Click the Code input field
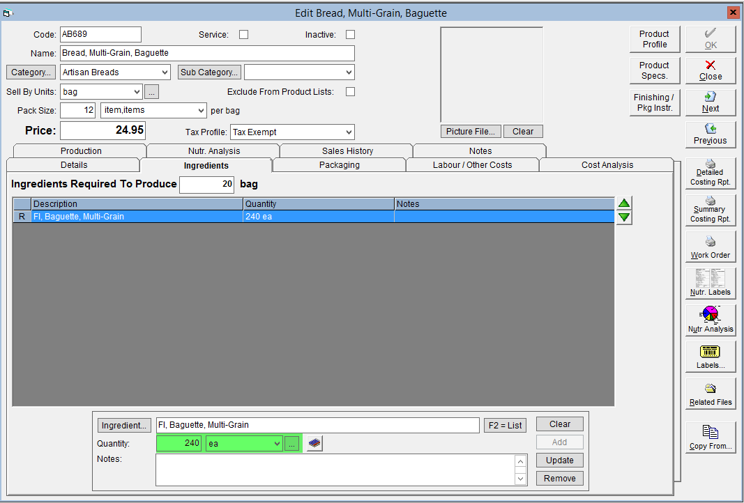This screenshot has width=744, height=503. point(100,34)
